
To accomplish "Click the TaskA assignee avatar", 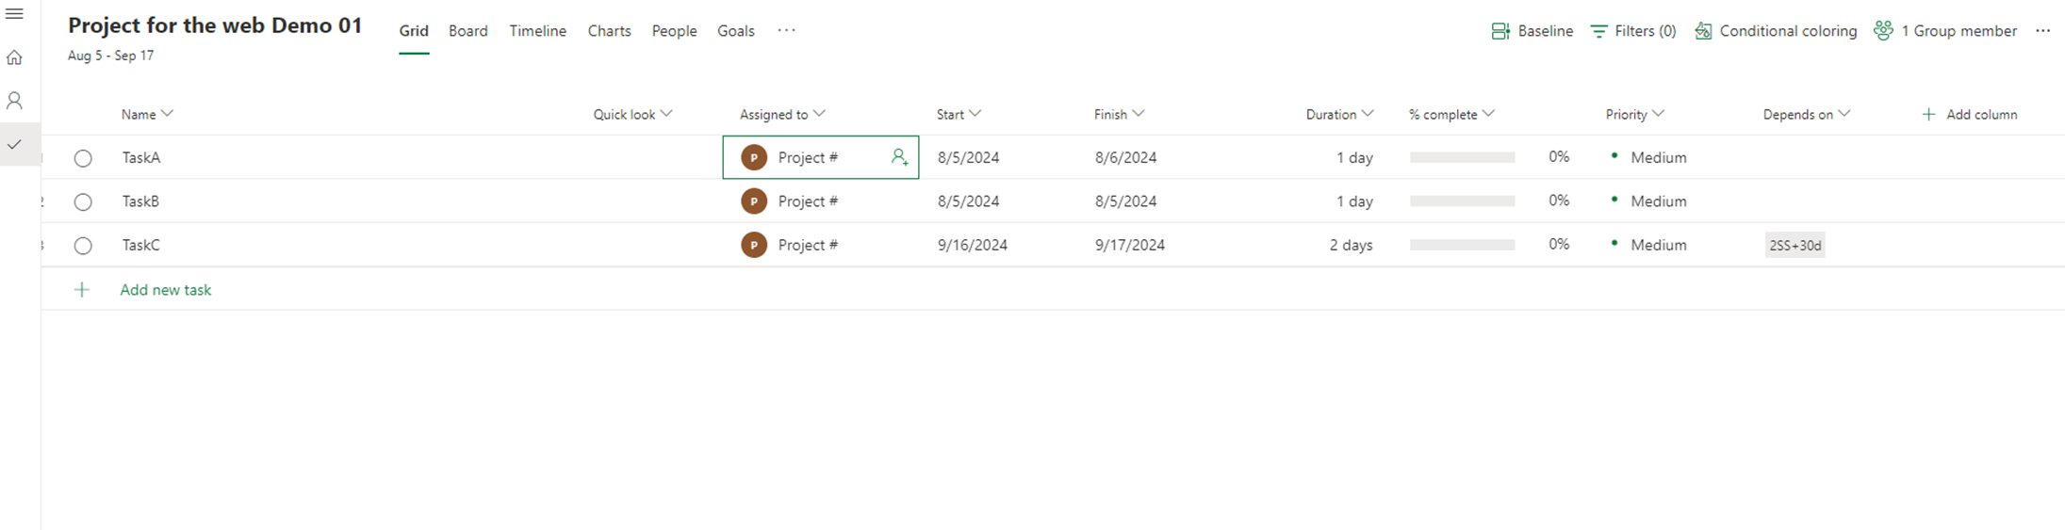I will pyautogui.click(x=754, y=157).
